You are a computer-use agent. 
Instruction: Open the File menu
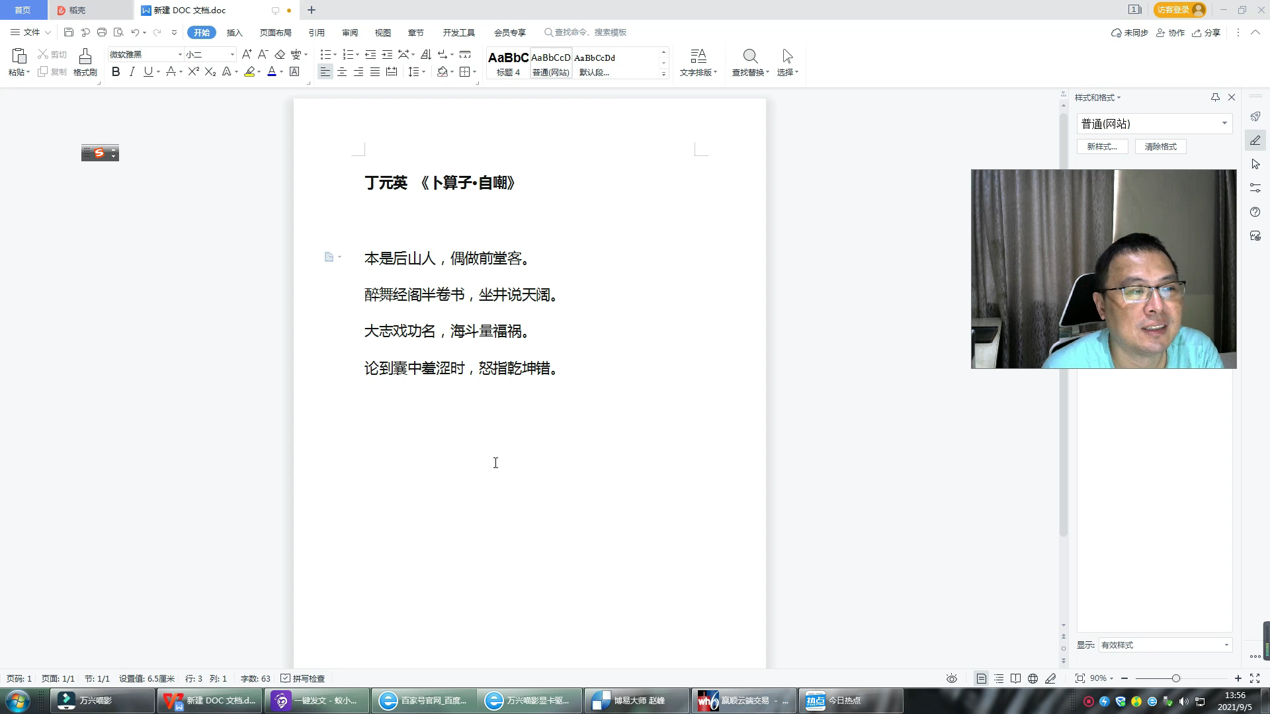(x=30, y=32)
